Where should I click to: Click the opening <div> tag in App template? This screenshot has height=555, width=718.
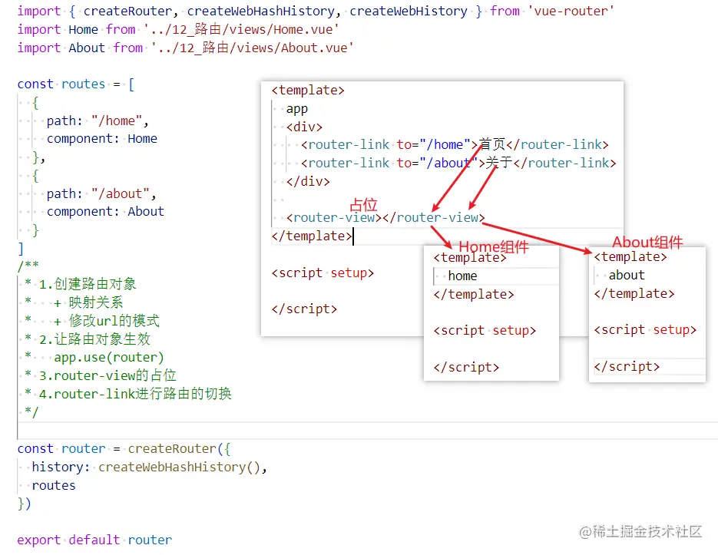pos(305,127)
